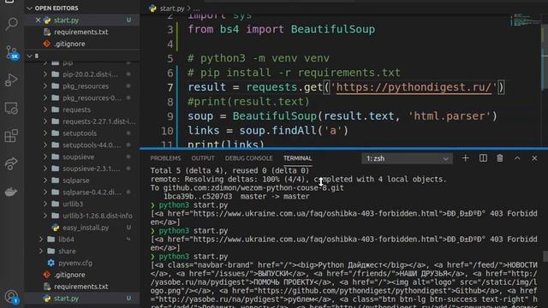Viewport: 548px width, 308px height.
Task: Open requirements.txt in the folder tree
Action: pos(82,287)
